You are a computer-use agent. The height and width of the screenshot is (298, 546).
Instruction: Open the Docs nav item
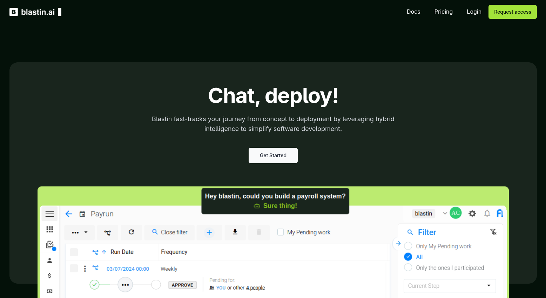point(413,12)
